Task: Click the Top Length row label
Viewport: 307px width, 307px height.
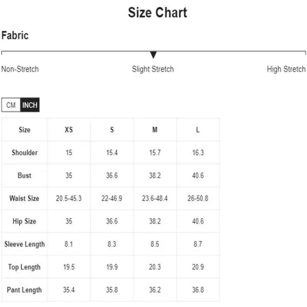Action: tap(24, 267)
